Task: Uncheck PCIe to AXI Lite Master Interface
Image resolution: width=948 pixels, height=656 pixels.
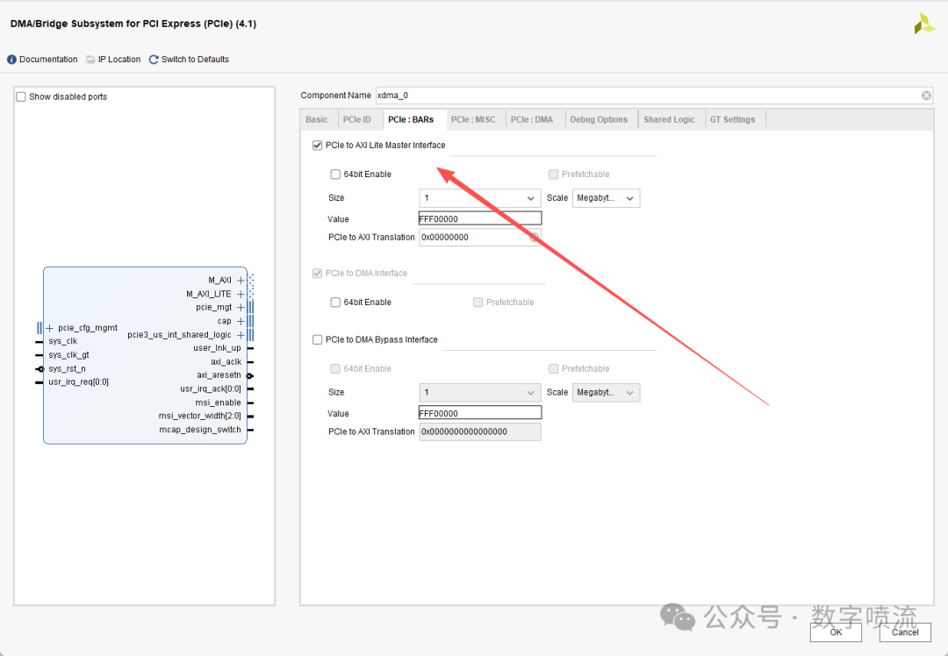Action: 318,146
